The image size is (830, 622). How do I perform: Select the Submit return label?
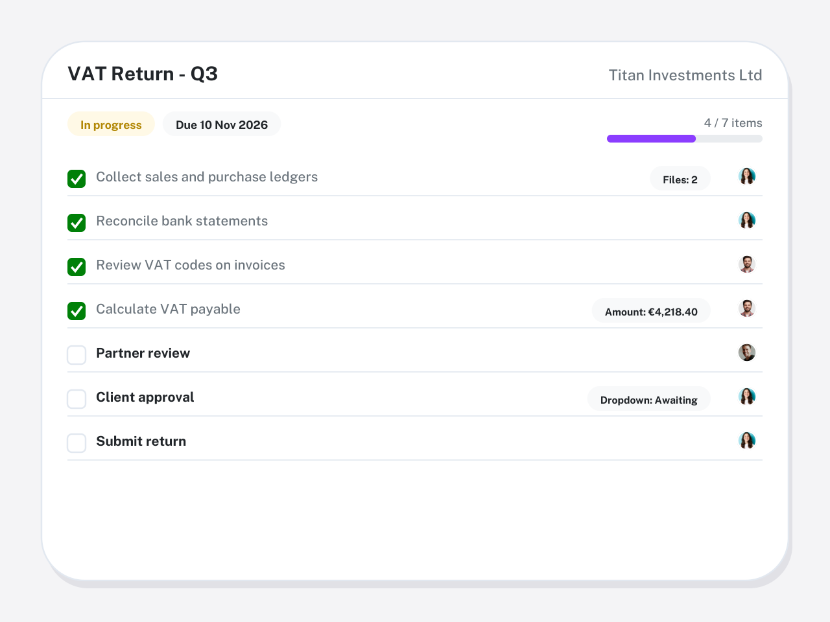click(141, 441)
